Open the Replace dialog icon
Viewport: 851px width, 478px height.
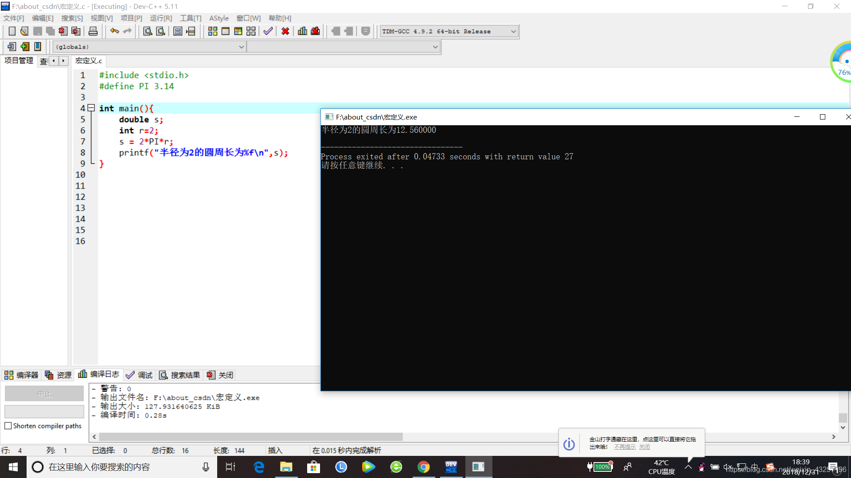(160, 31)
